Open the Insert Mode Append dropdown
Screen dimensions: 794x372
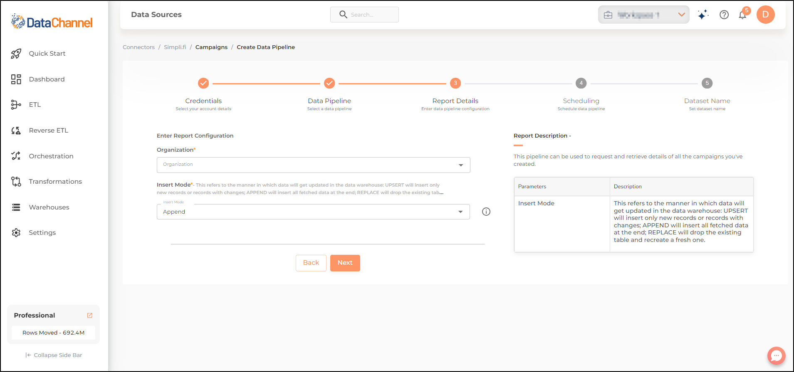[313, 212]
